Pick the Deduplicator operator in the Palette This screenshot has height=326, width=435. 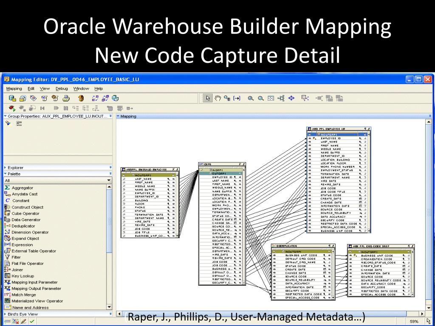click(26, 226)
